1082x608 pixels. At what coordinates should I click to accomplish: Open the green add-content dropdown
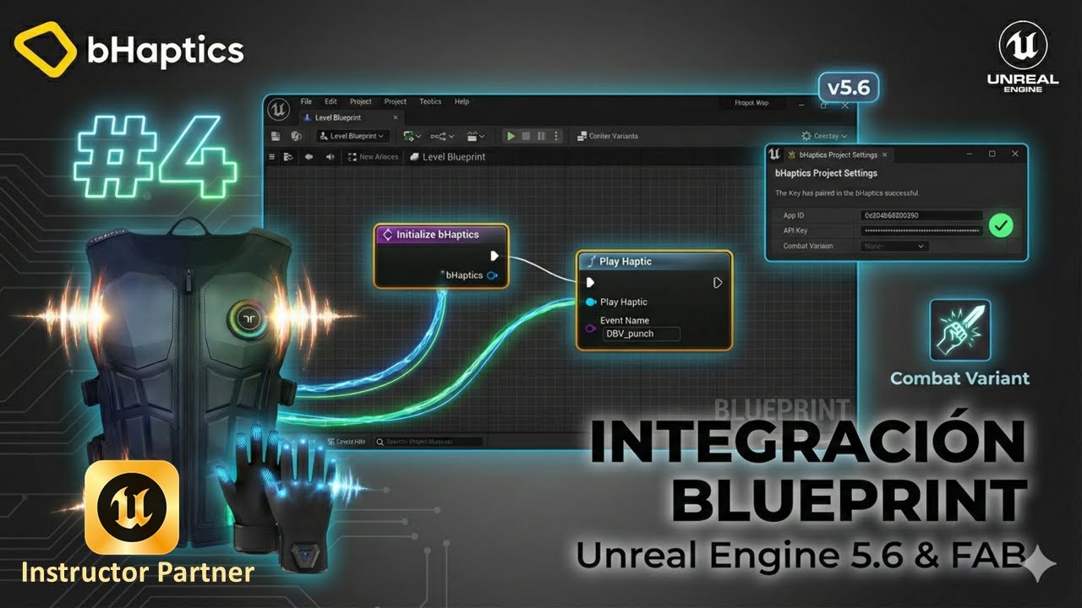pyautogui.click(x=412, y=136)
